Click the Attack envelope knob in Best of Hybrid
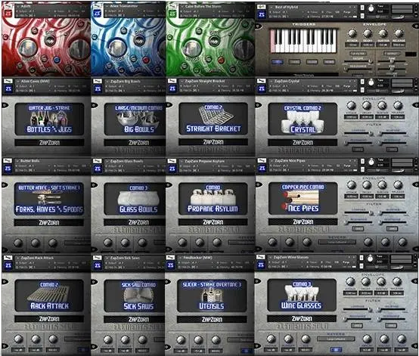 pos(352,33)
